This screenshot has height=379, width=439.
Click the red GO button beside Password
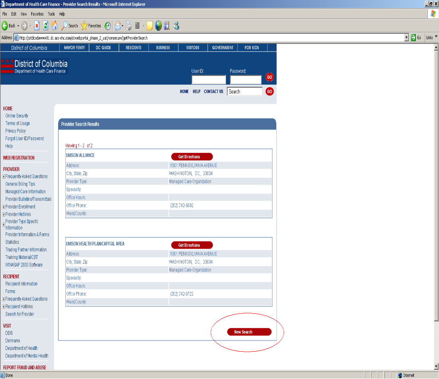(x=269, y=77)
